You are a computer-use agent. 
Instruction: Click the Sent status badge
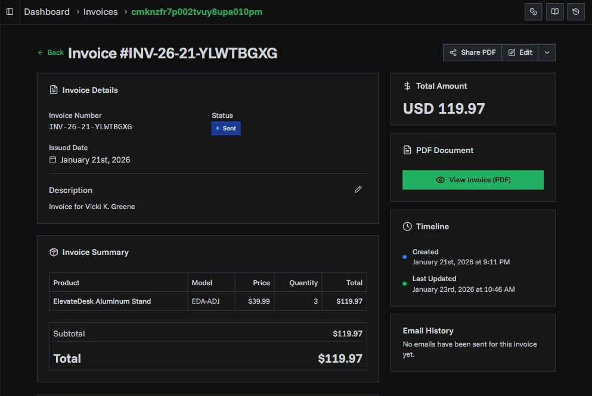coord(226,128)
